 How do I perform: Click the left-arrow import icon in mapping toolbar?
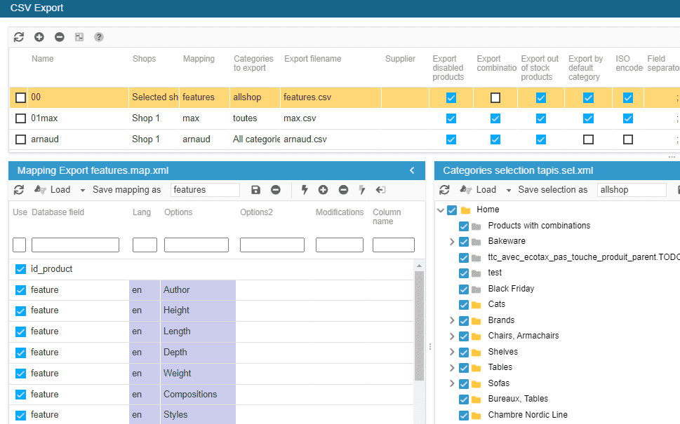coord(381,190)
